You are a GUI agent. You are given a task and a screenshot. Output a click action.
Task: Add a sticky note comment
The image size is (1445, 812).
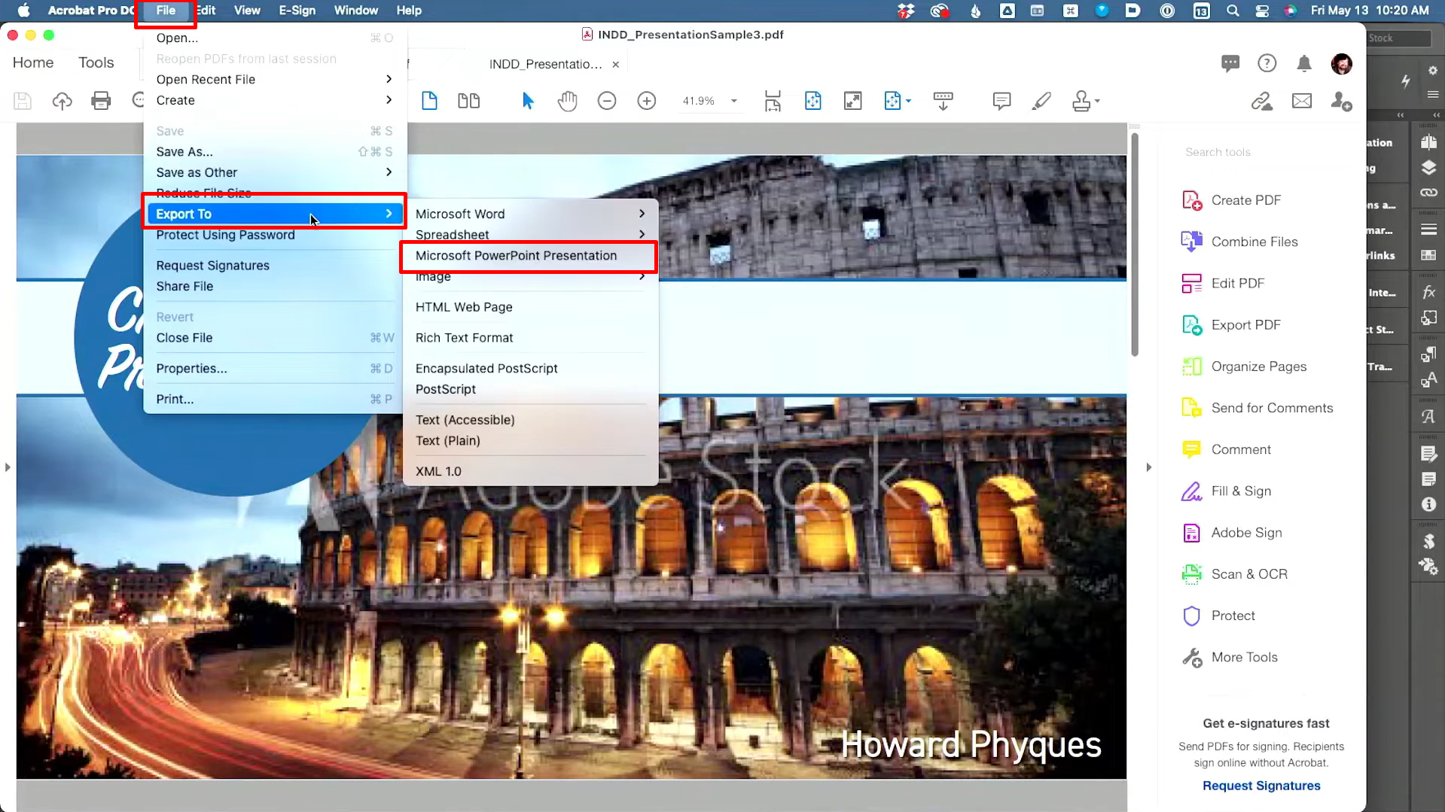coord(1001,101)
